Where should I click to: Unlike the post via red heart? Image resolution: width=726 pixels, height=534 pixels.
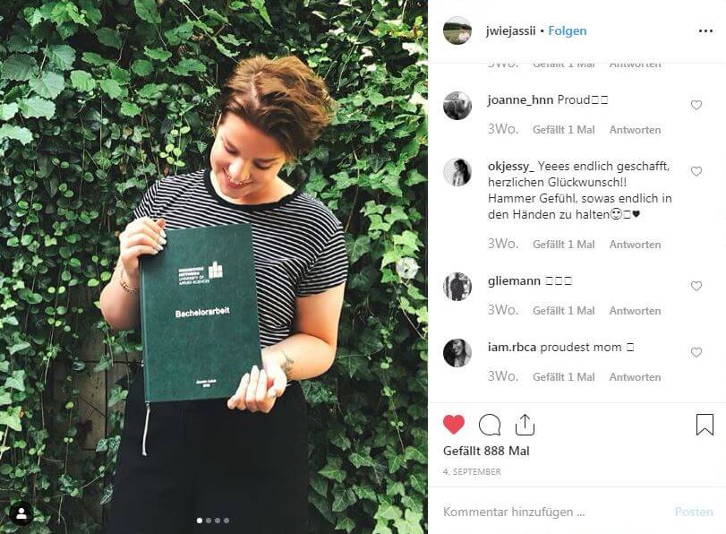coord(453,424)
